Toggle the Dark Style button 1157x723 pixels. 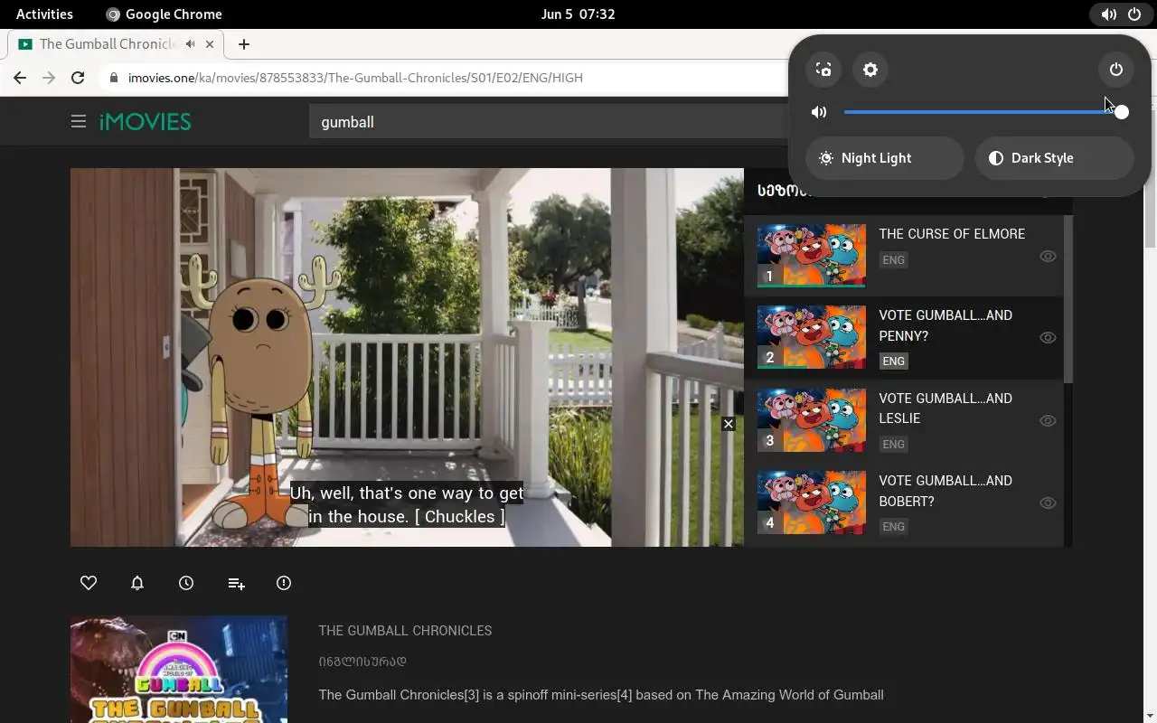click(1055, 158)
